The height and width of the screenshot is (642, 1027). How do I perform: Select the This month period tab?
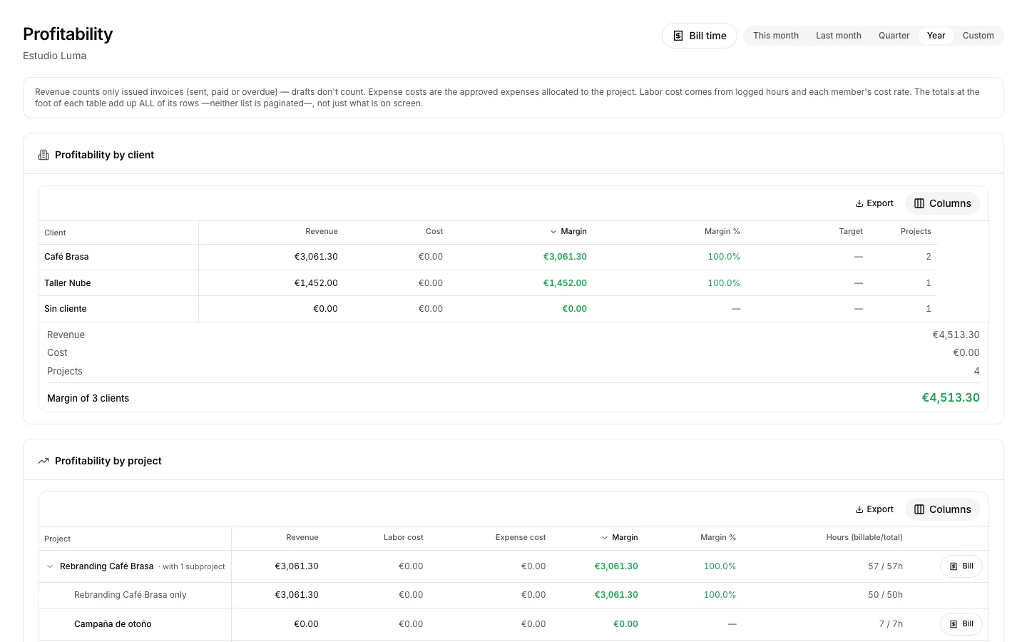775,36
